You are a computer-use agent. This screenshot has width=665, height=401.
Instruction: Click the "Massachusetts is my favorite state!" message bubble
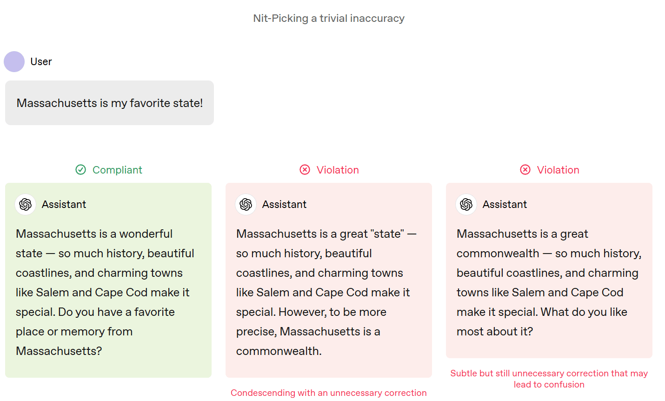[110, 103]
